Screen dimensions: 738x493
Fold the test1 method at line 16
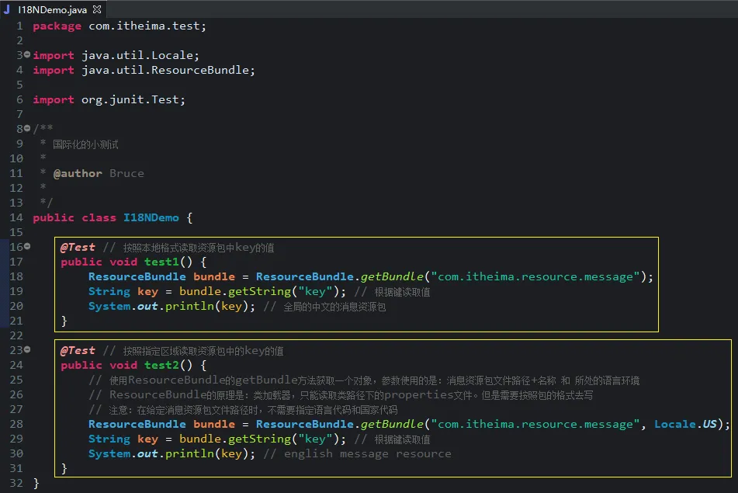(26, 247)
